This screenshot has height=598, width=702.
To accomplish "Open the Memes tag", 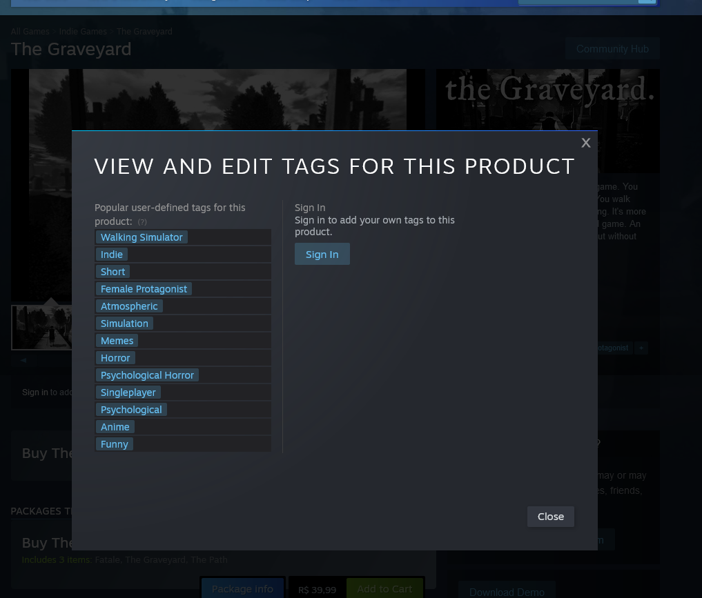I will click(x=117, y=341).
